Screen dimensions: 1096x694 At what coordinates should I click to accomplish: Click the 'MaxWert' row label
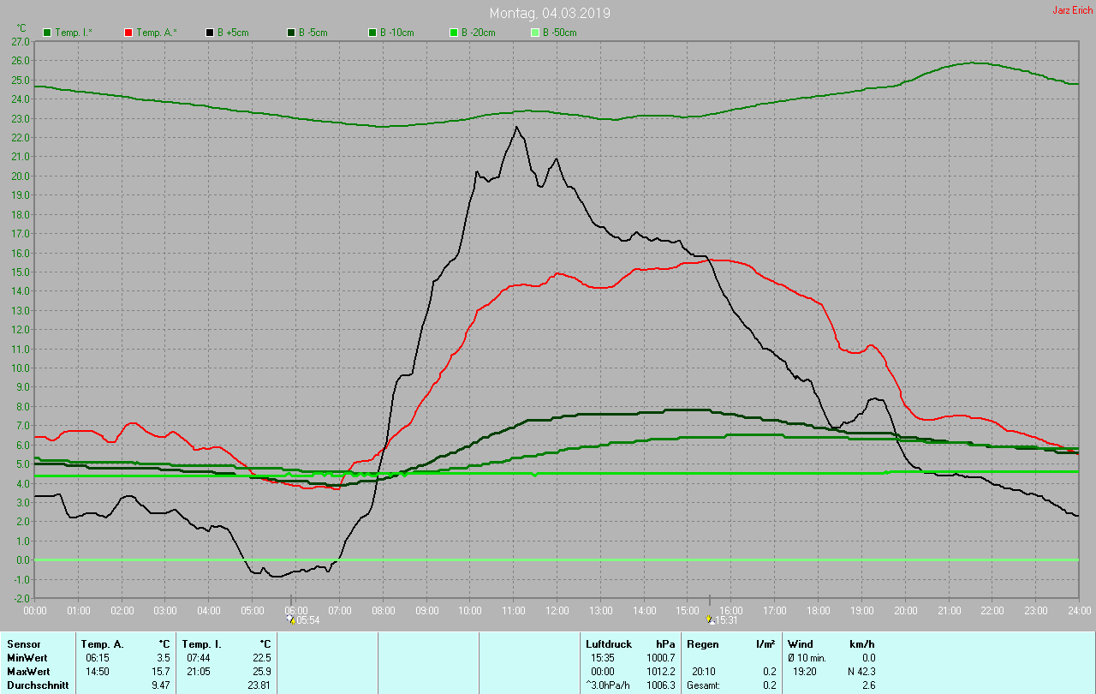(x=27, y=672)
